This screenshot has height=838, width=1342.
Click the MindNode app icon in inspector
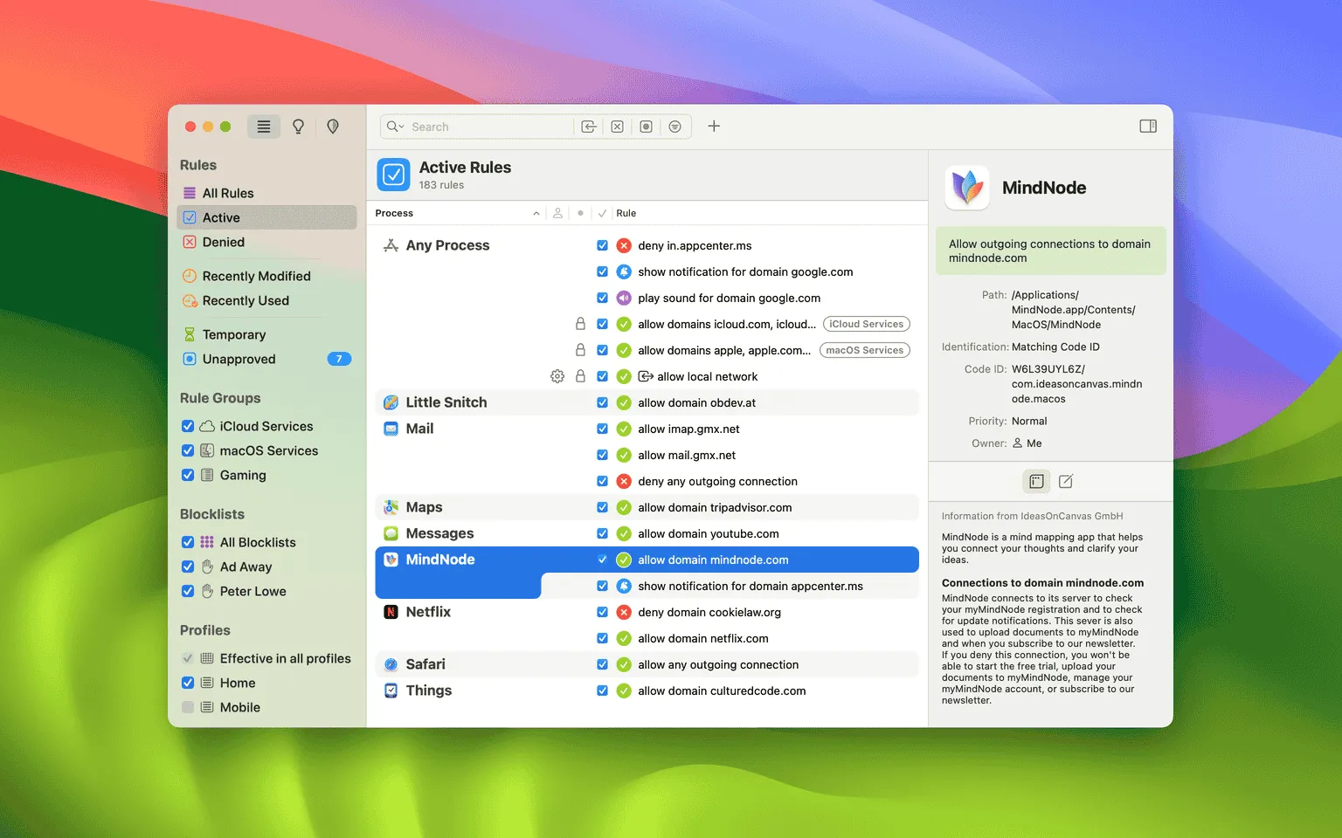click(967, 188)
